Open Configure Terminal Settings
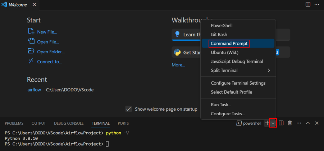The height and width of the screenshot is (151, 324). 238,83
